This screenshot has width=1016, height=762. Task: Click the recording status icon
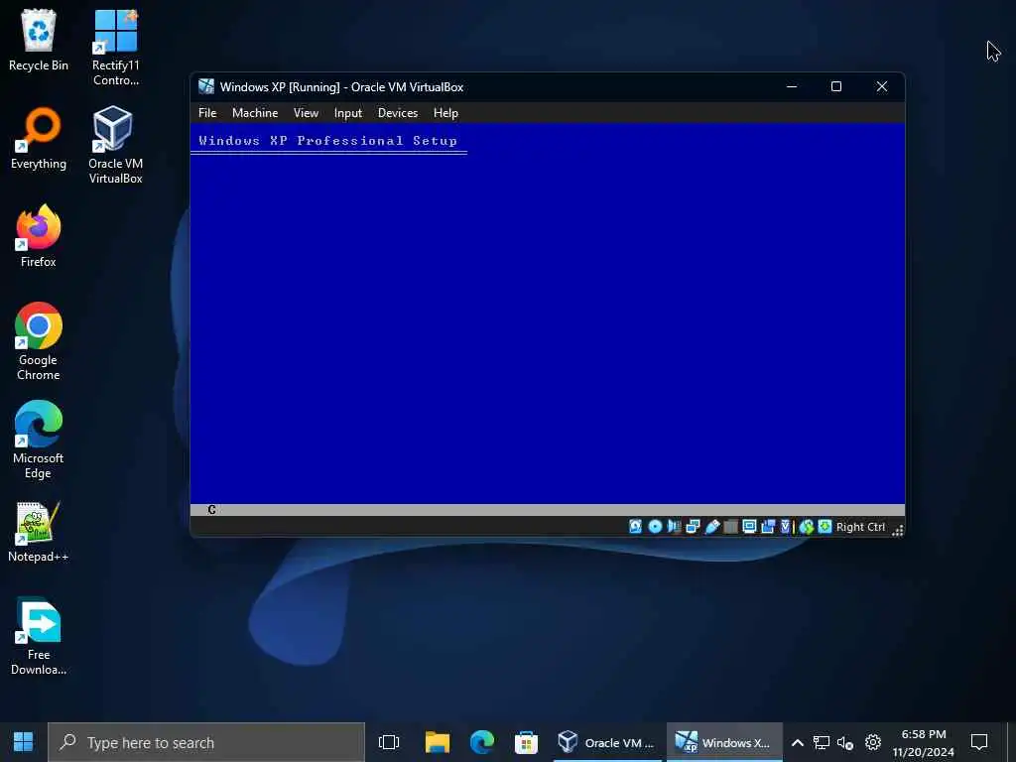[769, 527]
